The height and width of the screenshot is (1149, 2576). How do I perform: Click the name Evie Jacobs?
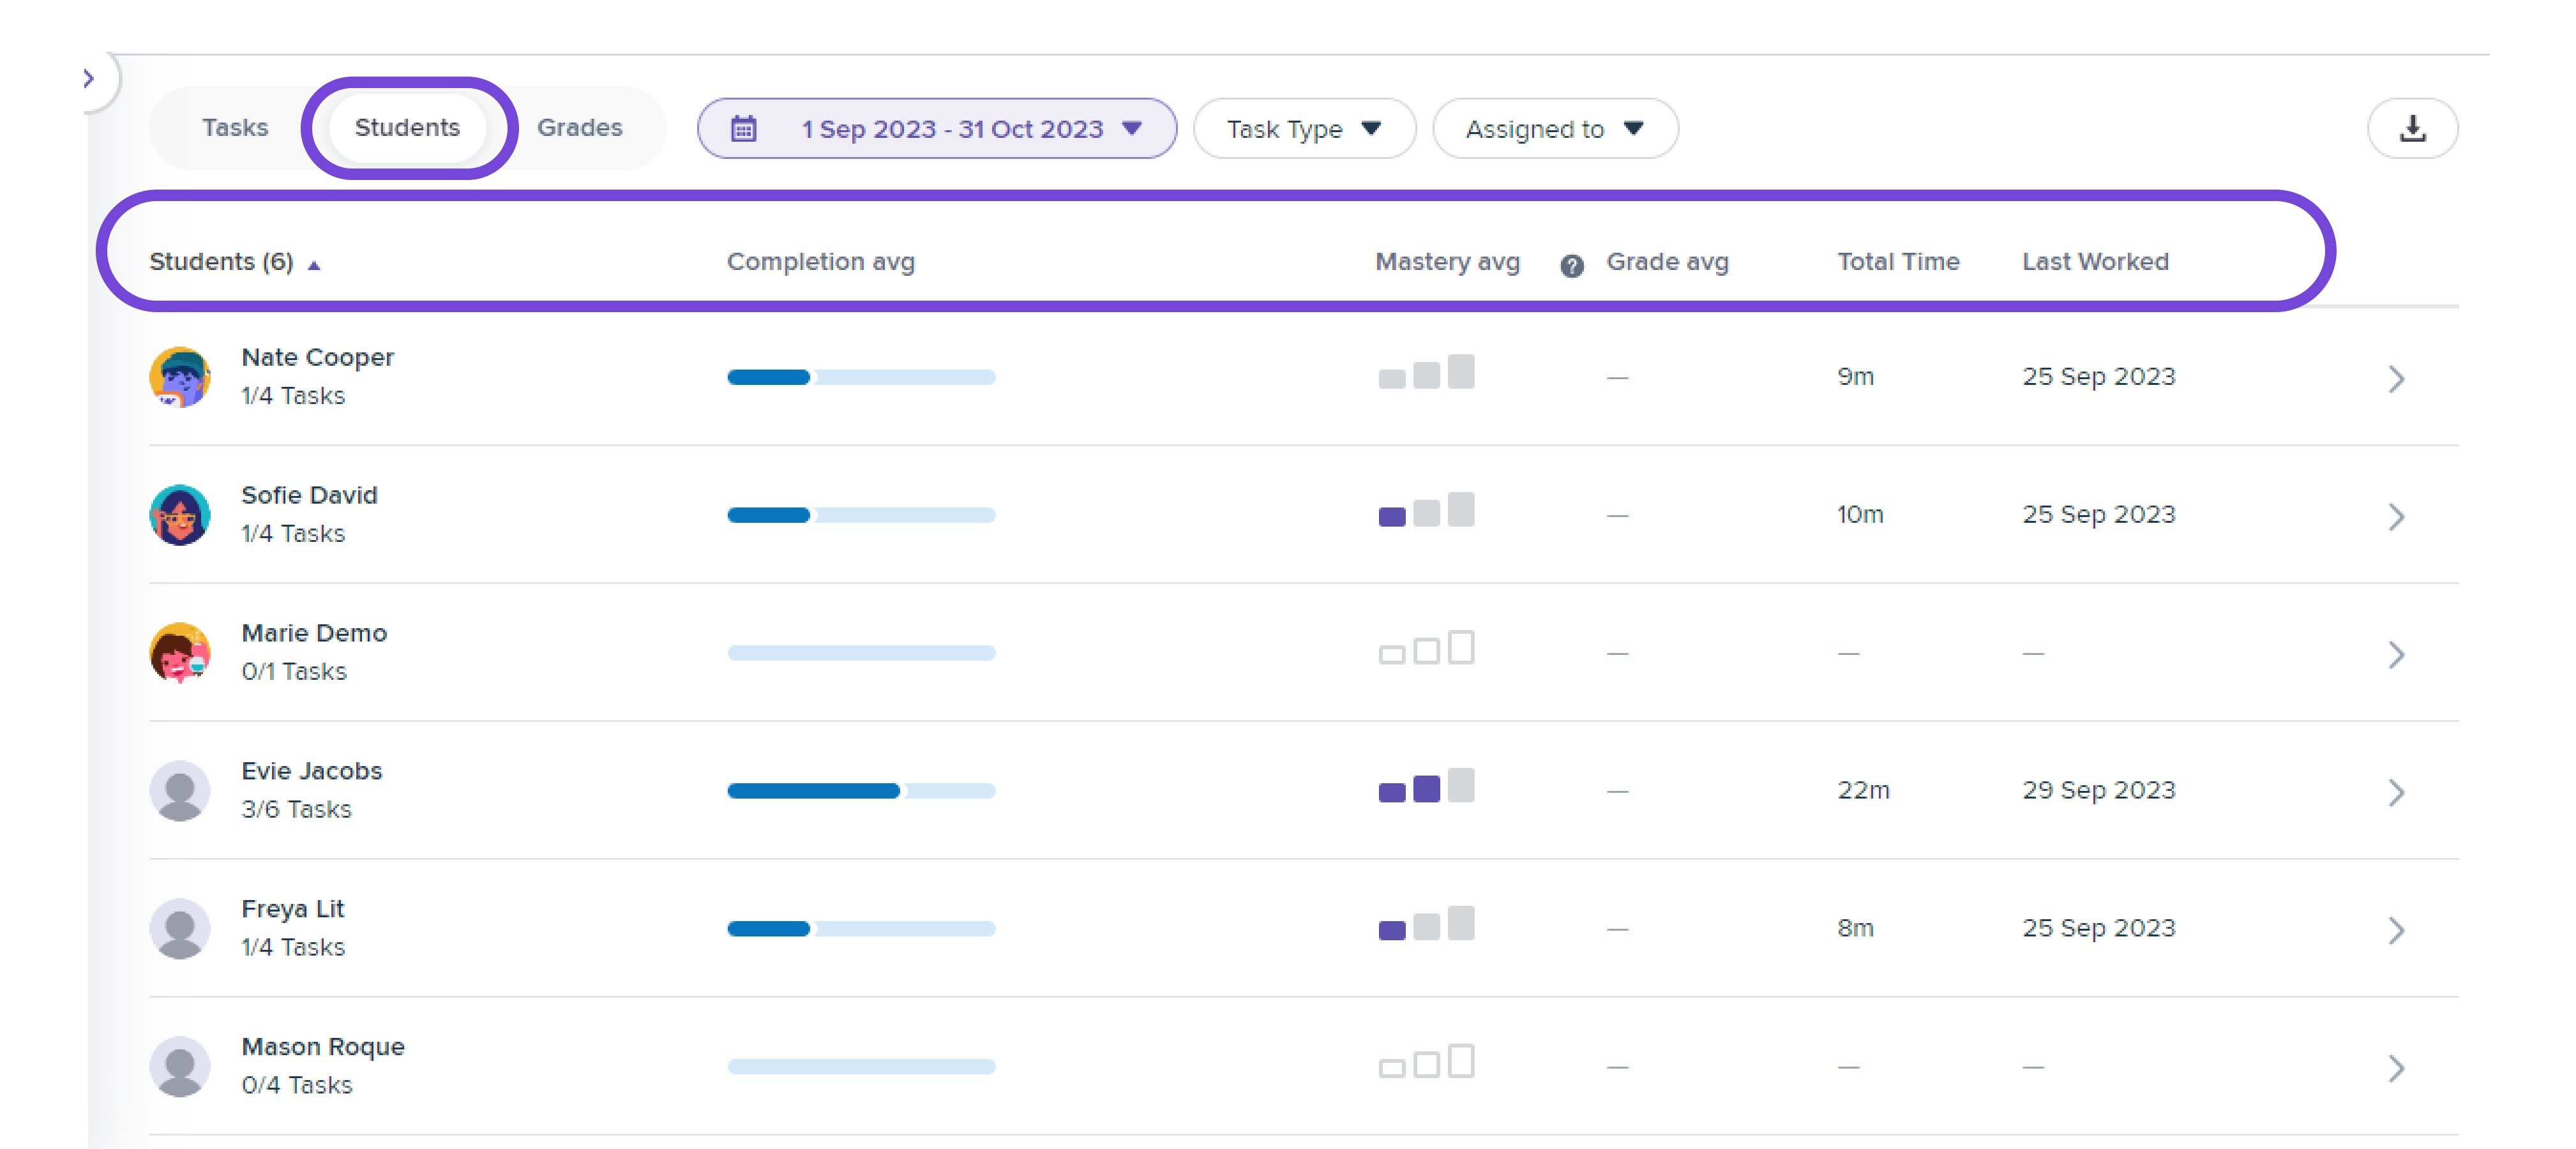pos(311,771)
